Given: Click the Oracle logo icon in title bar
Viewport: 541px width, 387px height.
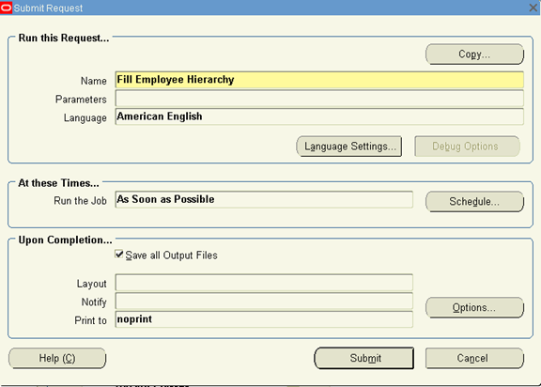Looking at the screenshot, I should (x=6, y=8).
